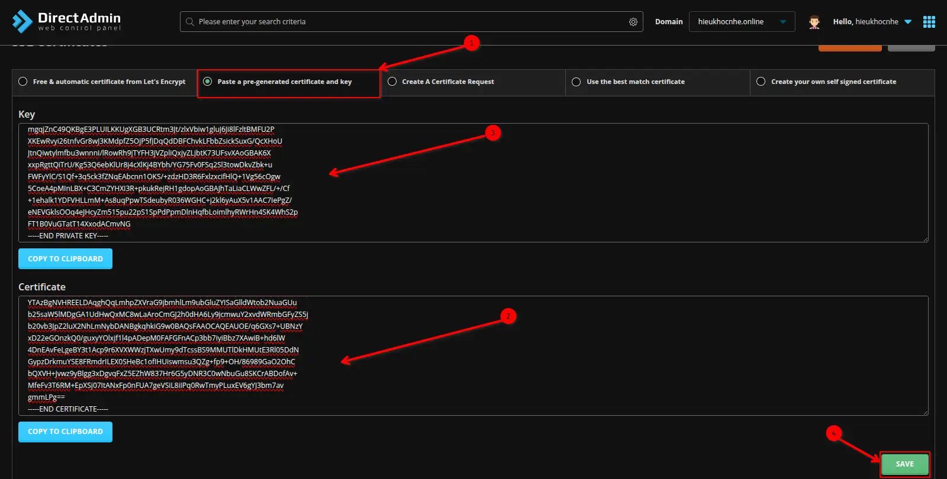The image size is (947, 479).
Task: Open the hieukhocnhe.online domain selector
Action: click(x=742, y=22)
